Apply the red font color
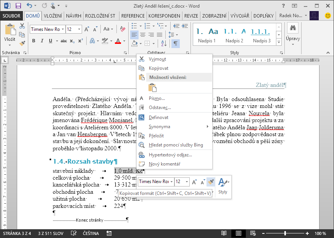The width and height of the screenshot is (334, 238). point(118,41)
